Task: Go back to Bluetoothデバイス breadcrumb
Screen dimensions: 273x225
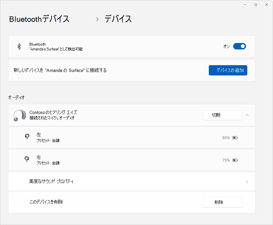Action: click(39, 19)
